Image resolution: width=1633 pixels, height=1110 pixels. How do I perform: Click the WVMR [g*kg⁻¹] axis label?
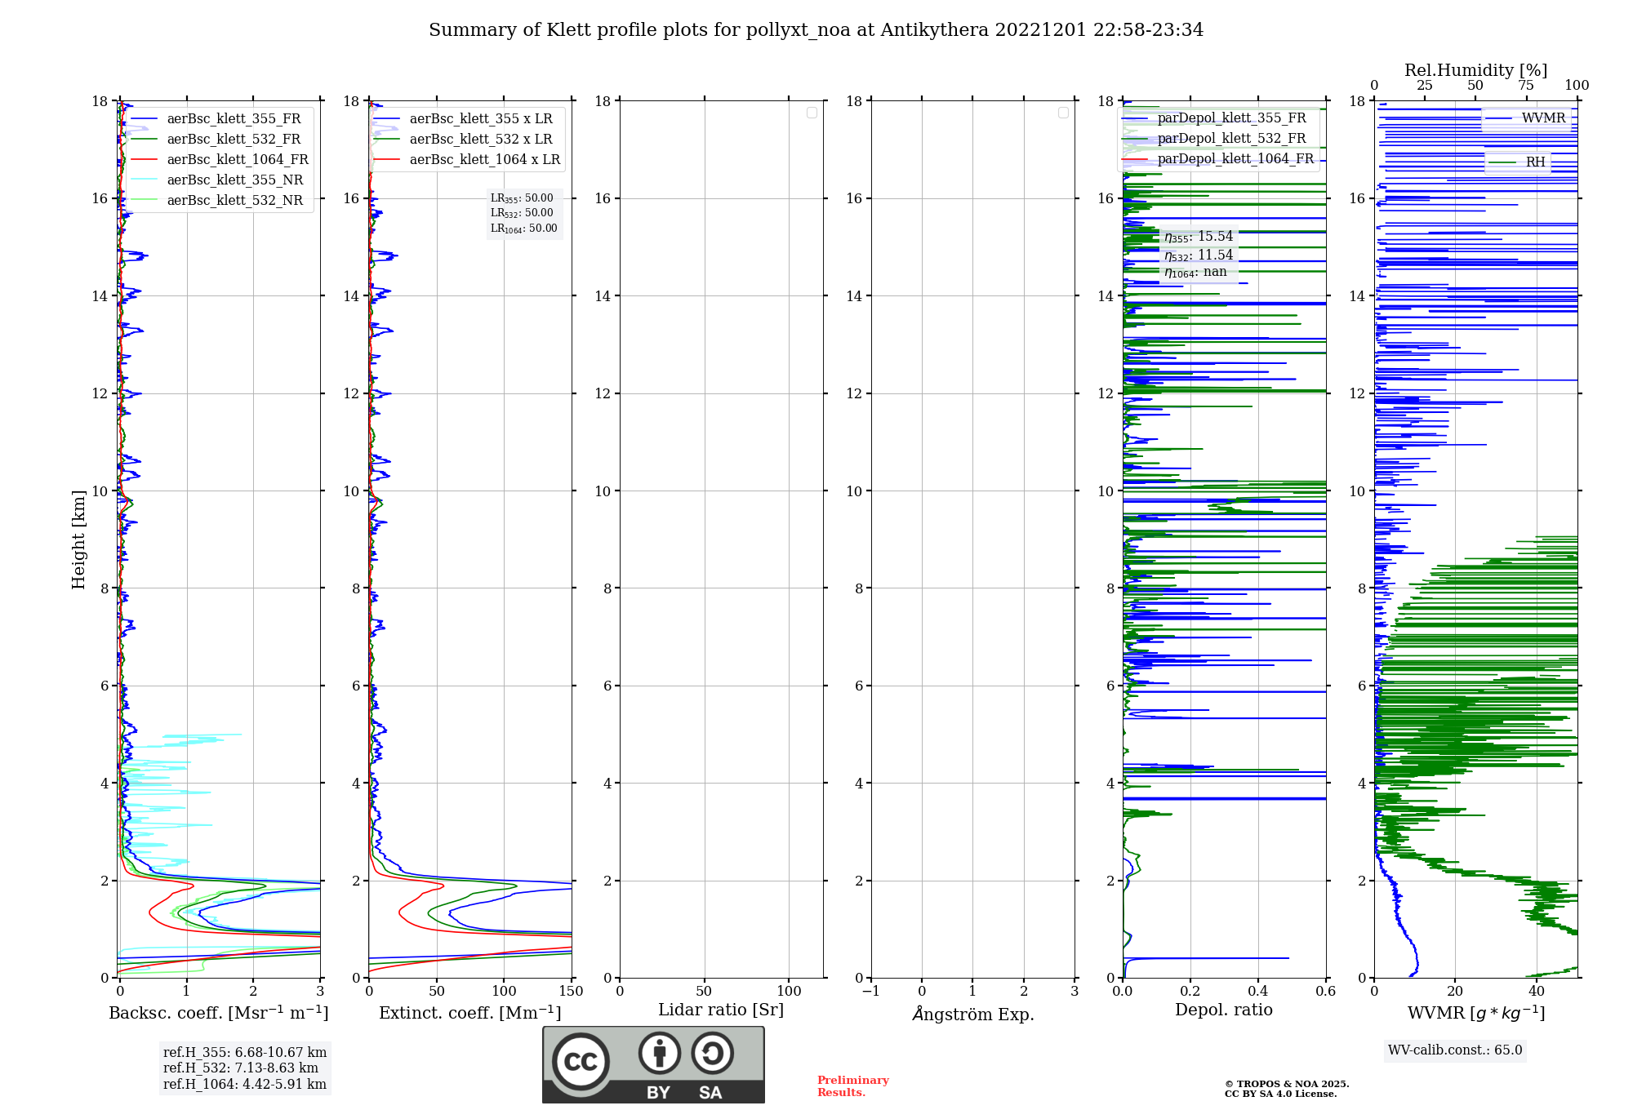click(1476, 1013)
